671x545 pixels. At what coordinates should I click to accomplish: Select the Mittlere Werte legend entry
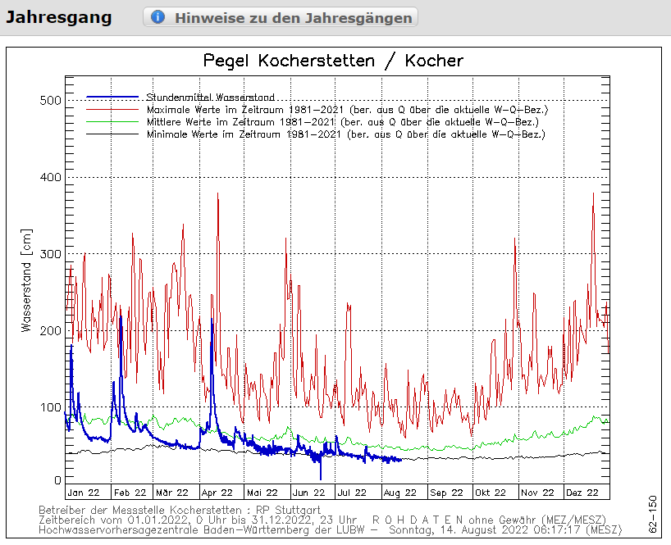coord(342,121)
